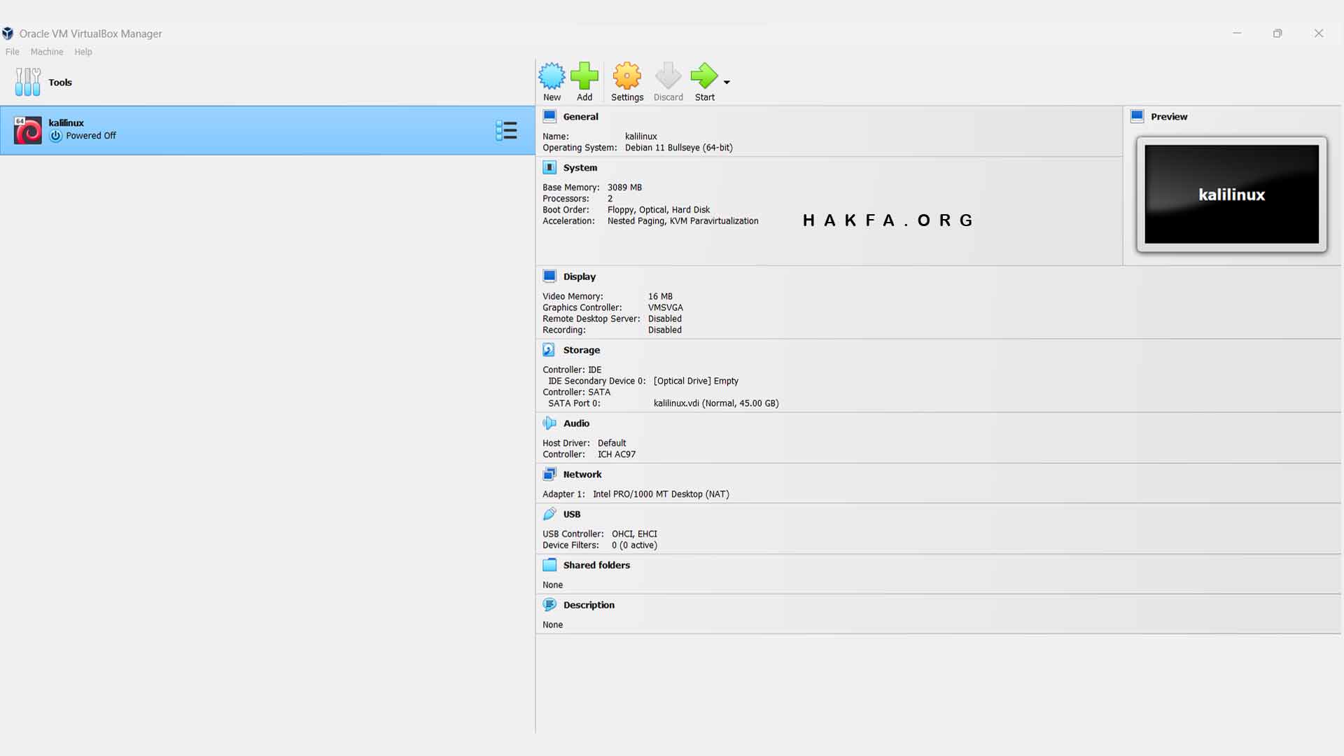The height and width of the screenshot is (756, 1344).
Task: Open the kalilinux machine tools list menu icon
Action: [x=506, y=130]
